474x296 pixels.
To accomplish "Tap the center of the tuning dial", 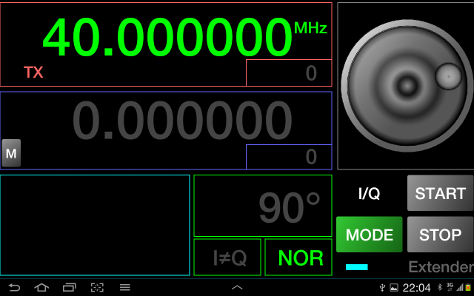I will [x=407, y=86].
